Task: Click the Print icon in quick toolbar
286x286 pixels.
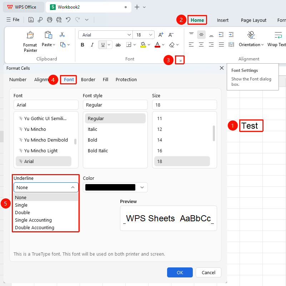Action: tap(50, 20)
